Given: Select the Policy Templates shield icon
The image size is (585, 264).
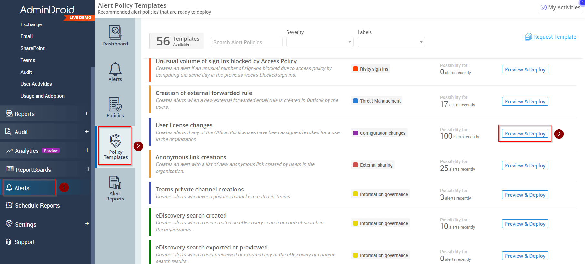Looking at the screenshot, I should click(x=116, y=141).
